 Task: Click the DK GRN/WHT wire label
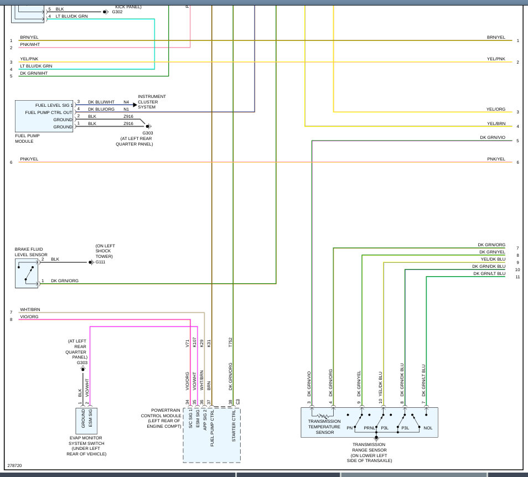34,73
